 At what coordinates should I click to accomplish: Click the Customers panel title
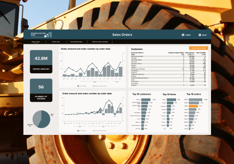tap(137, 49)
